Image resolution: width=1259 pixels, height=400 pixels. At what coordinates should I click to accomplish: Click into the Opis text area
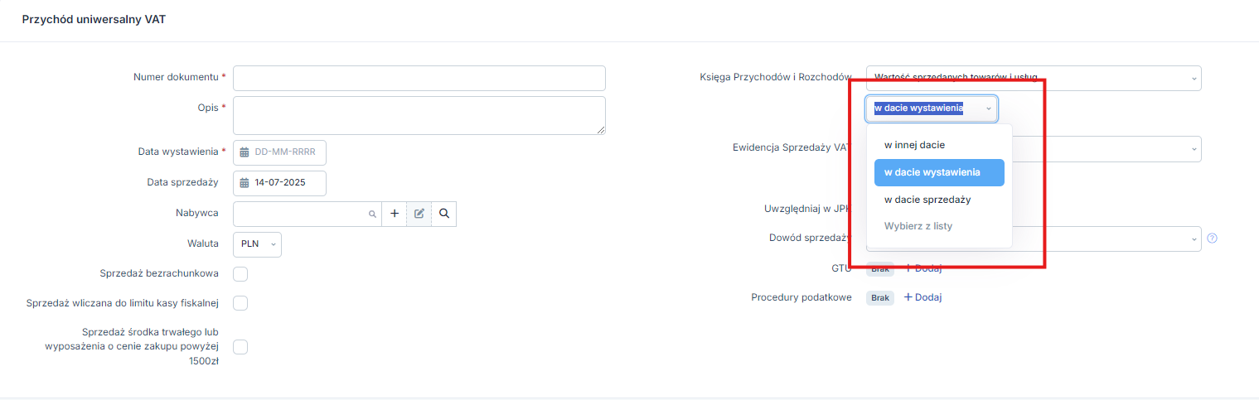tap(419, 115)
